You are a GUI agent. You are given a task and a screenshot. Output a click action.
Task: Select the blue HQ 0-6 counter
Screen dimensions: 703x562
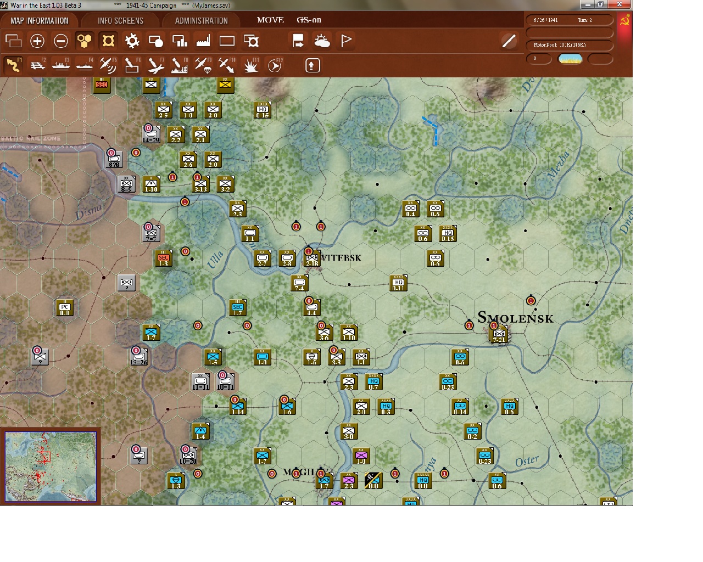[x=510, y=407]
